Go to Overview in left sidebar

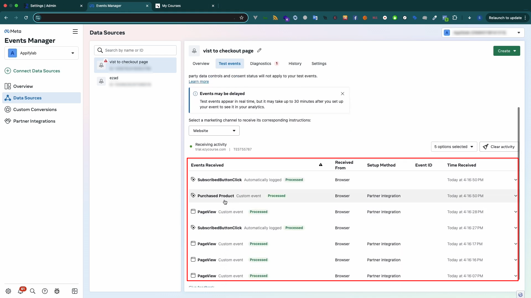click(42, 86)
